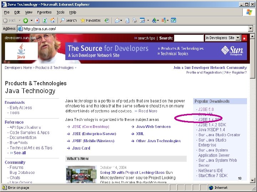The height and width of the screenshot is (192, 257).
Task: Open the Search pane from toolbar
Action: click(x=68, y=20)
